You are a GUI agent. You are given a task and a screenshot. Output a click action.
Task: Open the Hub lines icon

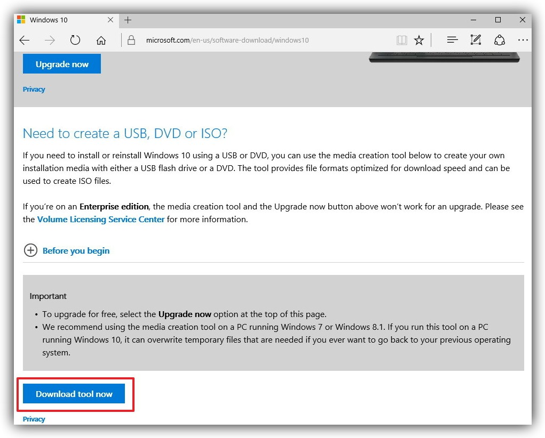(x=452, y=40)
